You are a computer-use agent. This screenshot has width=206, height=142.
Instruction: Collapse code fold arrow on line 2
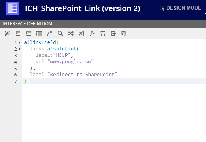pyautogui.click(x=20, y=49)
